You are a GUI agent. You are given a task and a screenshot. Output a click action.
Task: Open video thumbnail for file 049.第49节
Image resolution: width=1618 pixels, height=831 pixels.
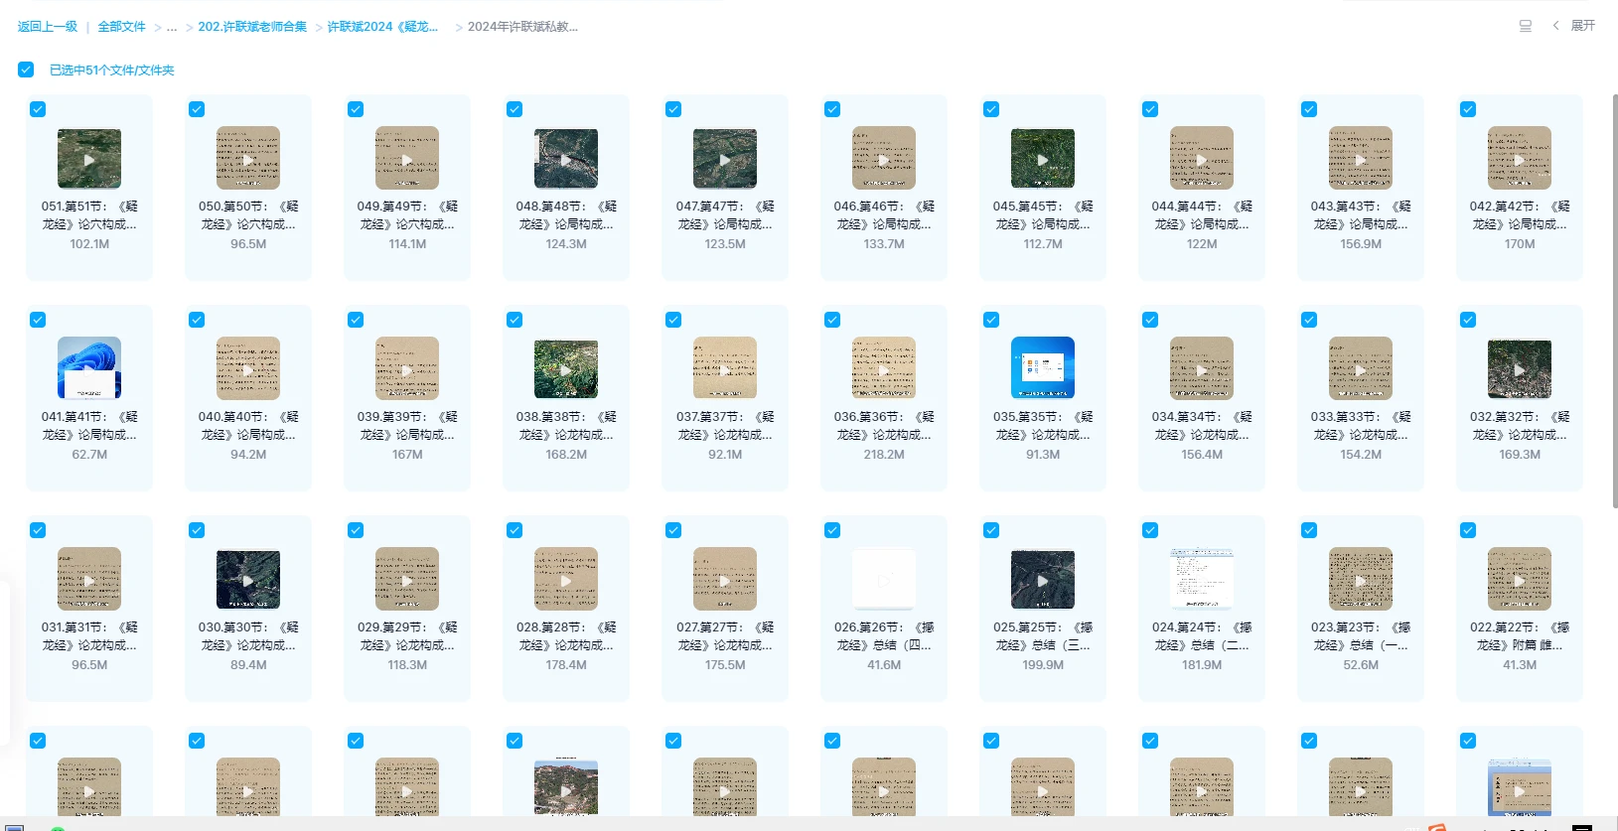pos(407,159)
